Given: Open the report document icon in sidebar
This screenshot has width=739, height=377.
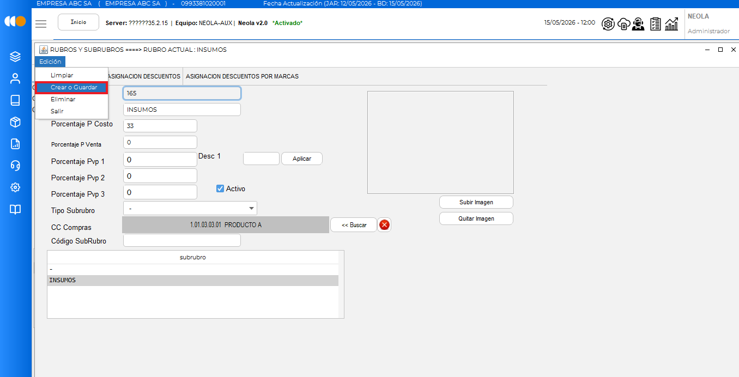Looking at the screenshot, I should click(15, 144).
